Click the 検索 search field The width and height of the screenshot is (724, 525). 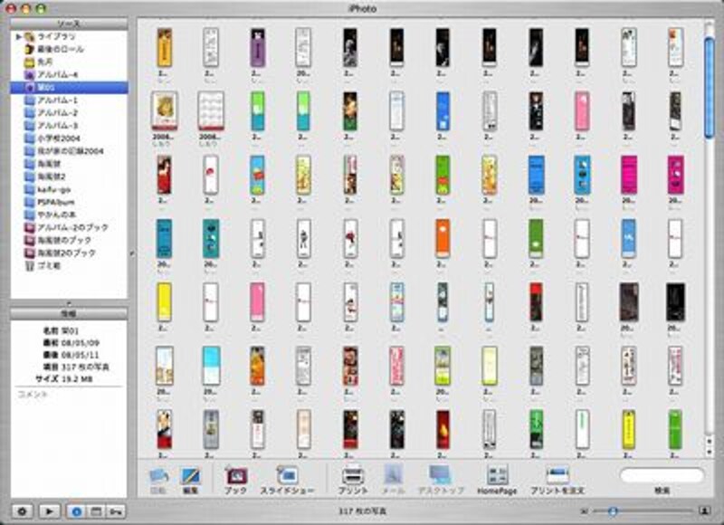[662, 474]
